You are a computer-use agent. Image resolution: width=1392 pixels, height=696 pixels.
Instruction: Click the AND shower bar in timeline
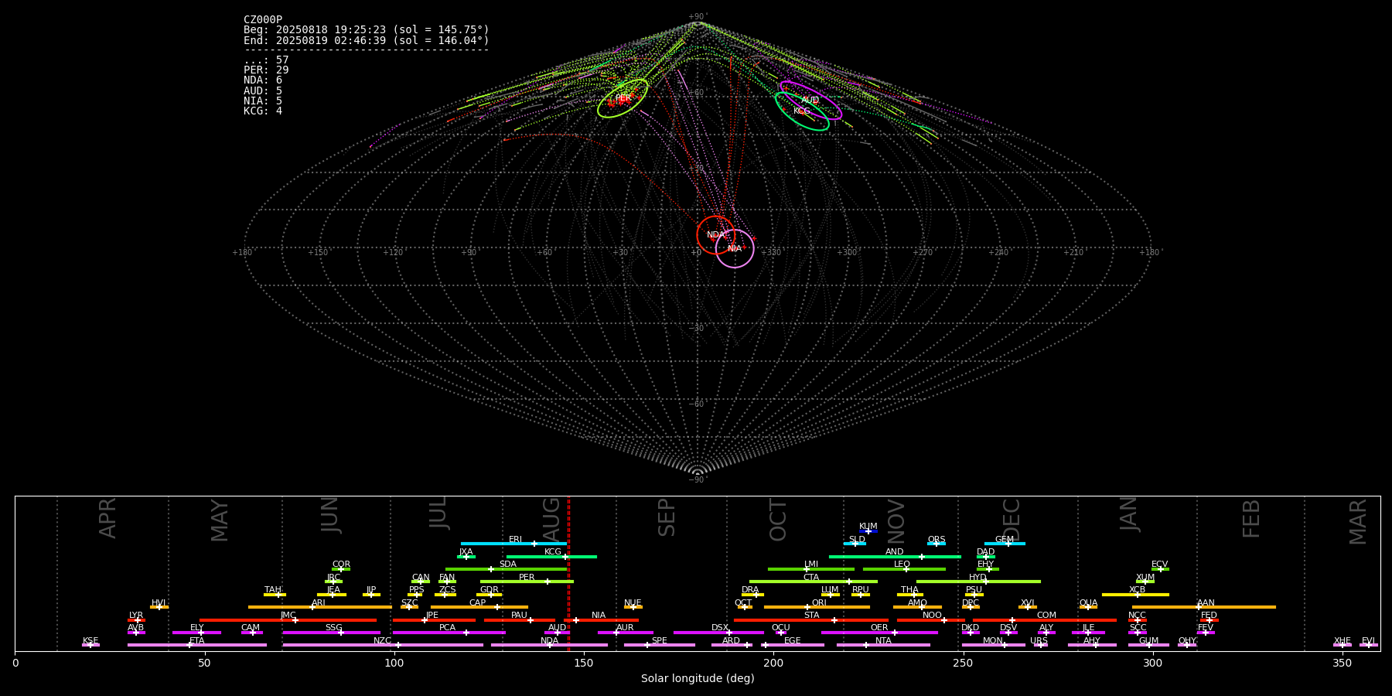(x=895, y=556)
